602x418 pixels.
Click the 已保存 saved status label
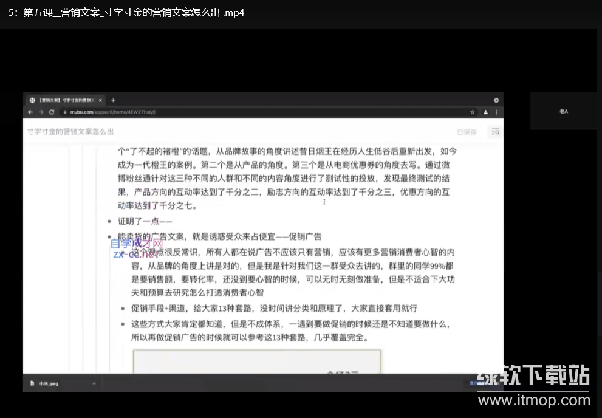point(467,132)
